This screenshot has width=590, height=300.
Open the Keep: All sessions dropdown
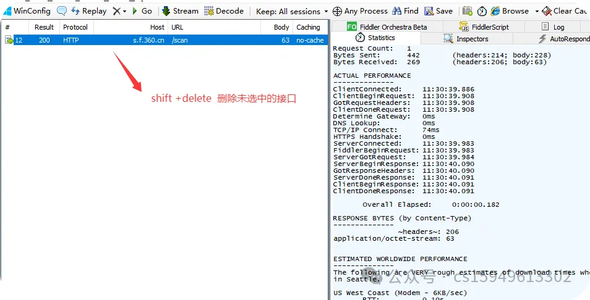coord(292,12)
